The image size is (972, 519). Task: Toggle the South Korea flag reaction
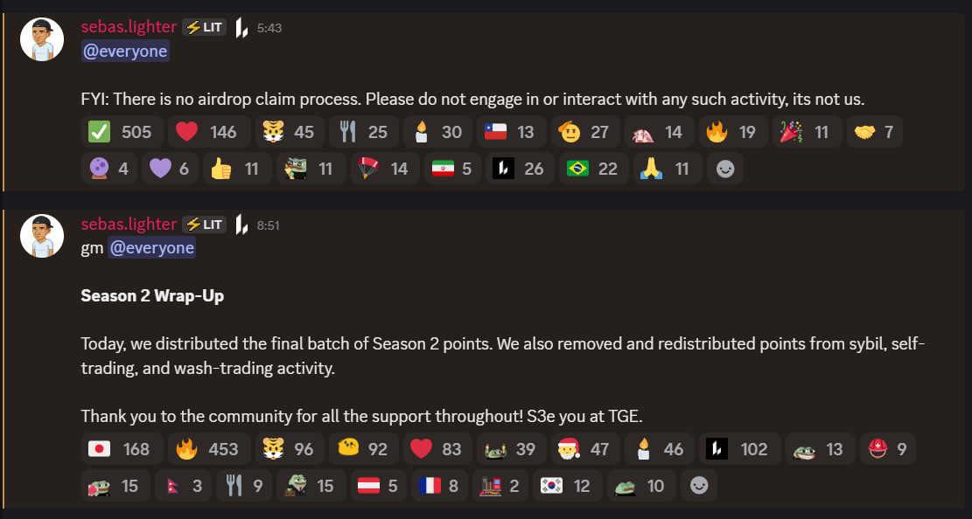(564, 486)
